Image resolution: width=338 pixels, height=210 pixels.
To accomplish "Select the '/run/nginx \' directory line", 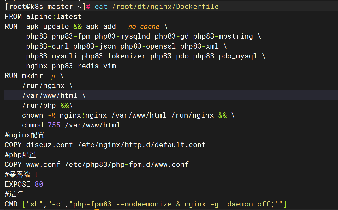I will point(48,86).
